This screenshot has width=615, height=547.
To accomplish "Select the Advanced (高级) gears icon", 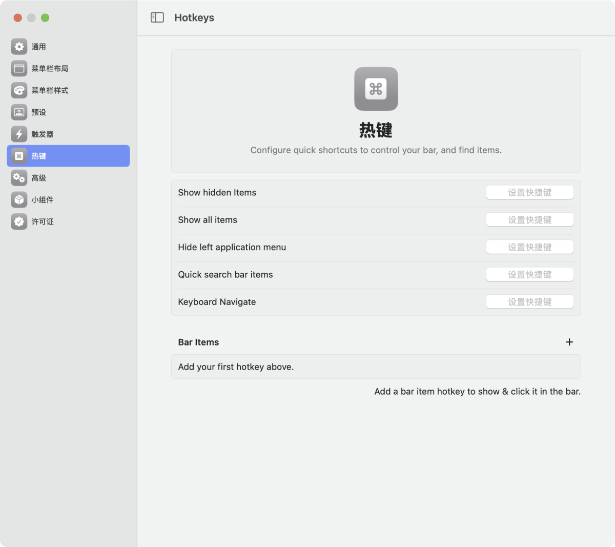I will click(19, 178).
